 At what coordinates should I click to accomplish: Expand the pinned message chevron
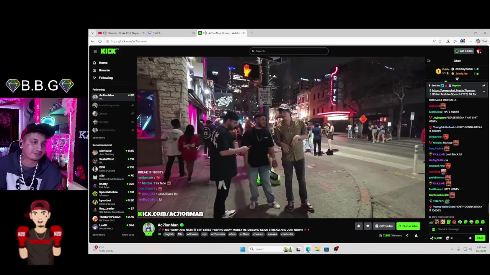pos(483,92)
